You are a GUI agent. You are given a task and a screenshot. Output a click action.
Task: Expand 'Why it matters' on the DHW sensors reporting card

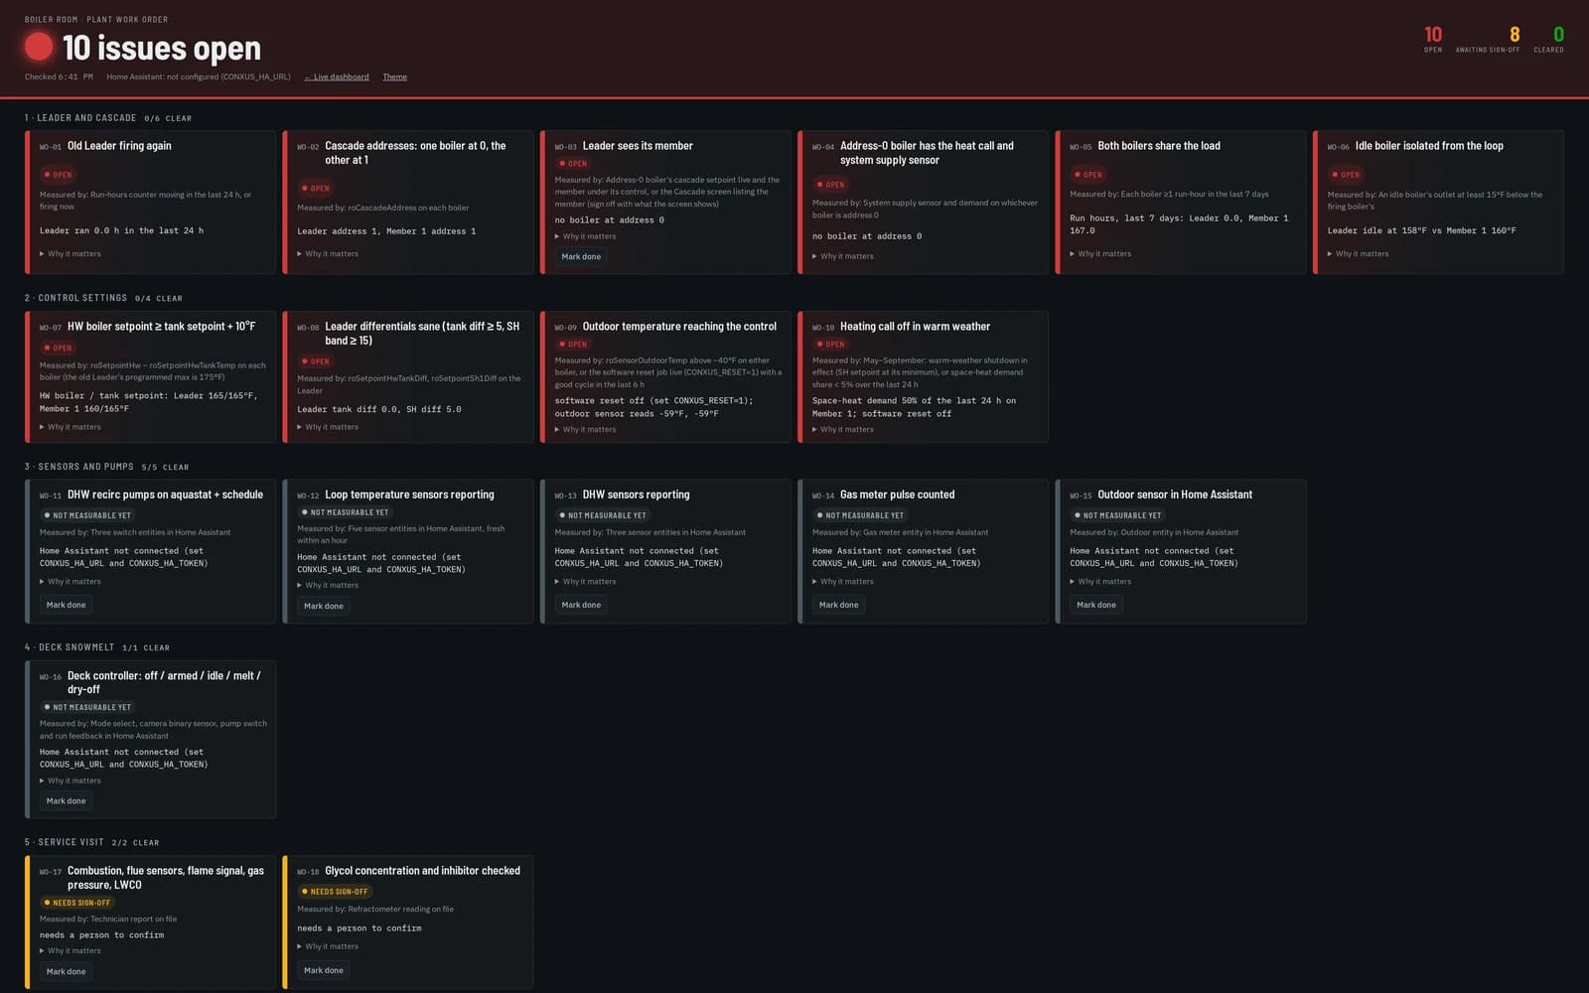586,582
